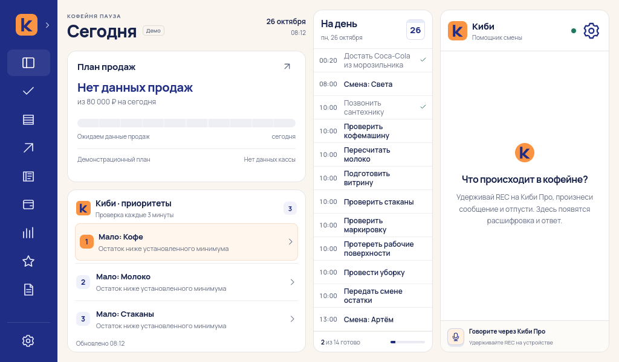Click the priorities count badge 3
Image resolution: width=619 pixels, height=362 pixels.
click(290, 208)
